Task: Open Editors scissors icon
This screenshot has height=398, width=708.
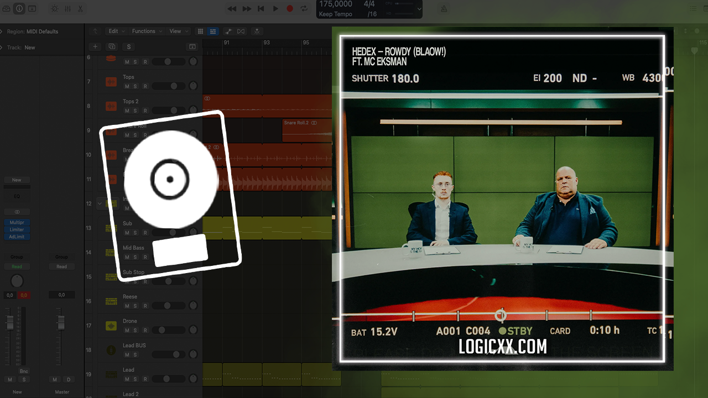Action: (x=80, y=8)
